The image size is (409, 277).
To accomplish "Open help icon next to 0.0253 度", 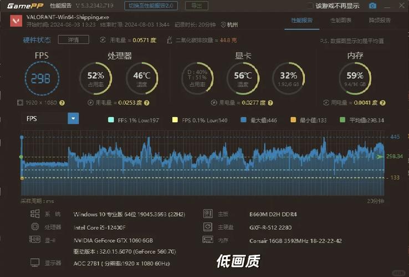I will click(x=147, y=102).
